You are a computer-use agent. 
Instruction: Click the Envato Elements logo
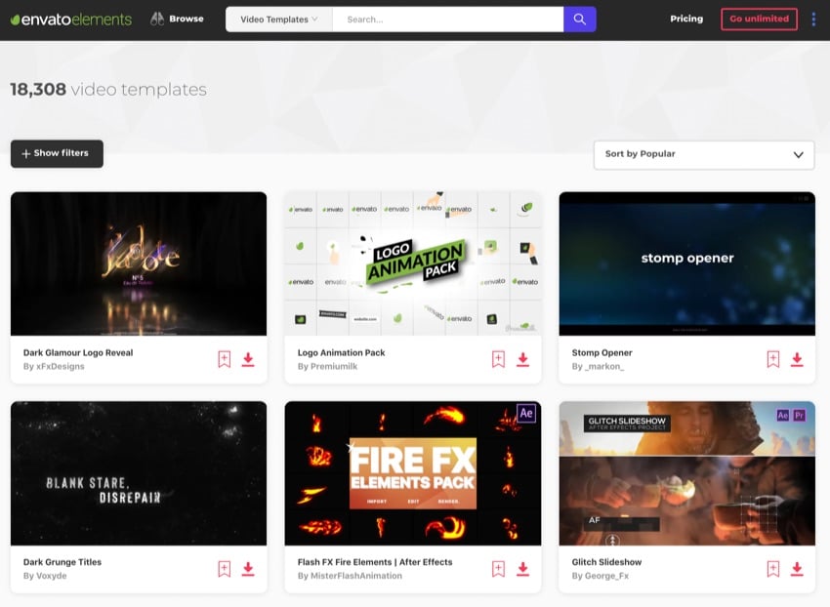point(70,20)
